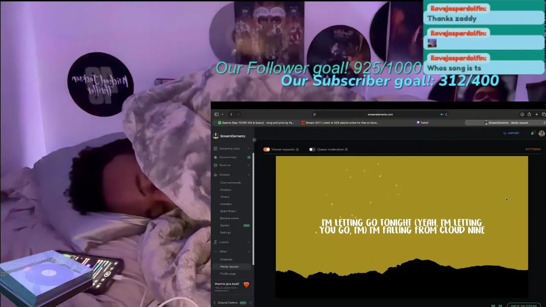Screen dimensions: 546x307
Task: Show Safari tab overview icon
Action: click(543, 114)
